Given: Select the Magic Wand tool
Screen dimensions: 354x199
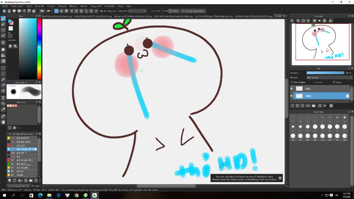Looking at the screenshot, I should pyautogui.click(x=3, y=79).
